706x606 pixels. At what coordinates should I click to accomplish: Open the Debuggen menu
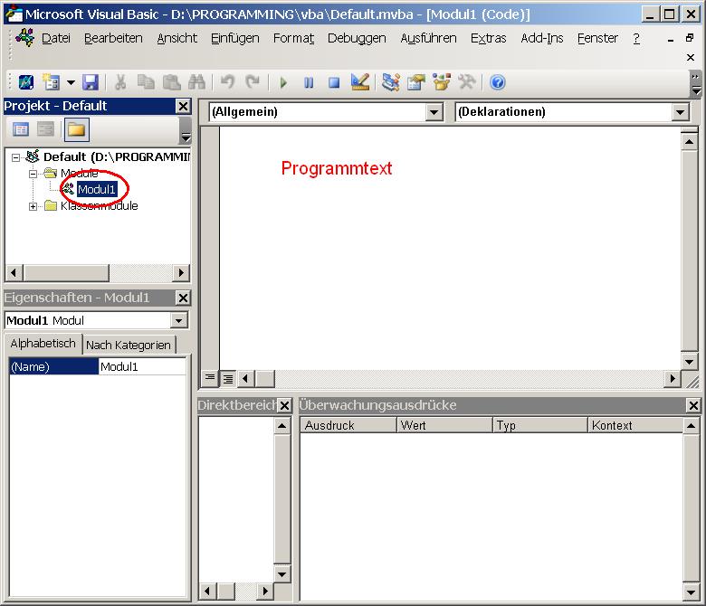[357, 38]
